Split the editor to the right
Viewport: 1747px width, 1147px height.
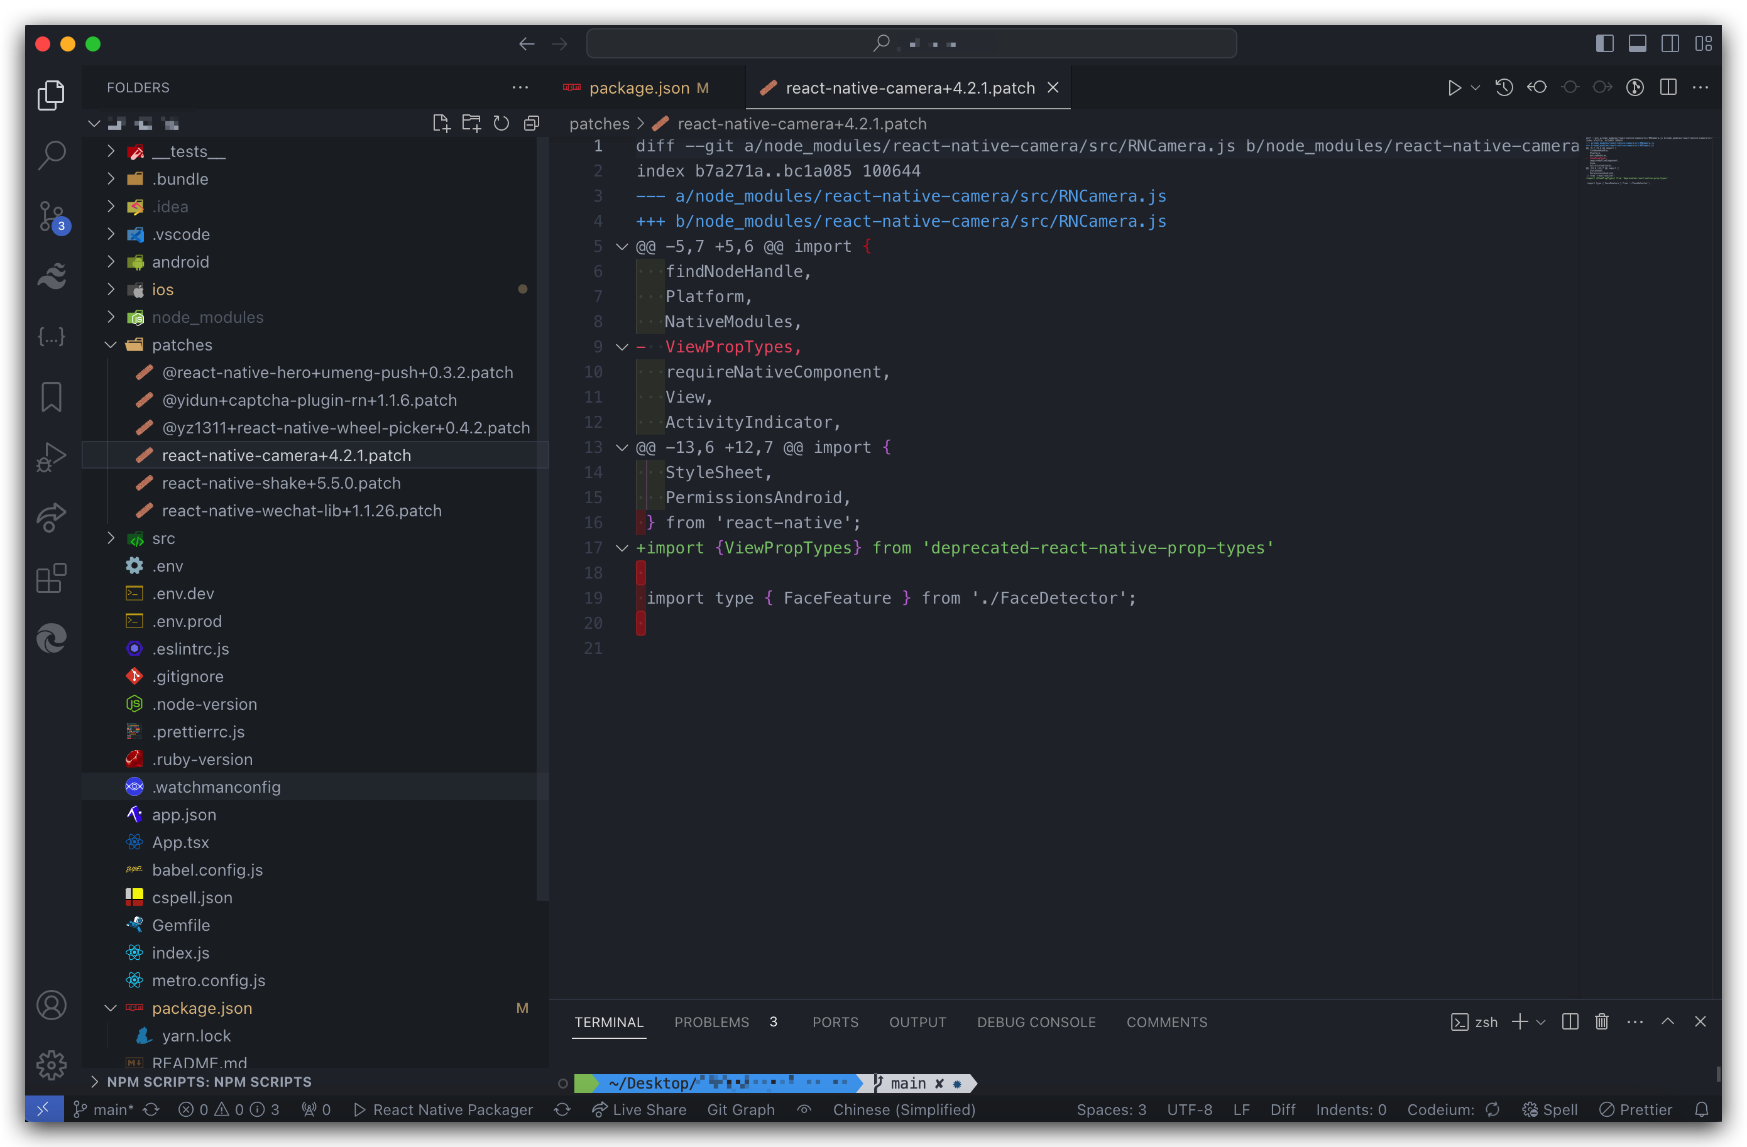click(1668, 87)
